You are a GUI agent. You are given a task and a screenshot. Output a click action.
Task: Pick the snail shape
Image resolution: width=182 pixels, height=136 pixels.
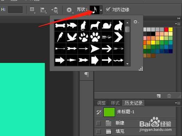(x=107, y=26)
